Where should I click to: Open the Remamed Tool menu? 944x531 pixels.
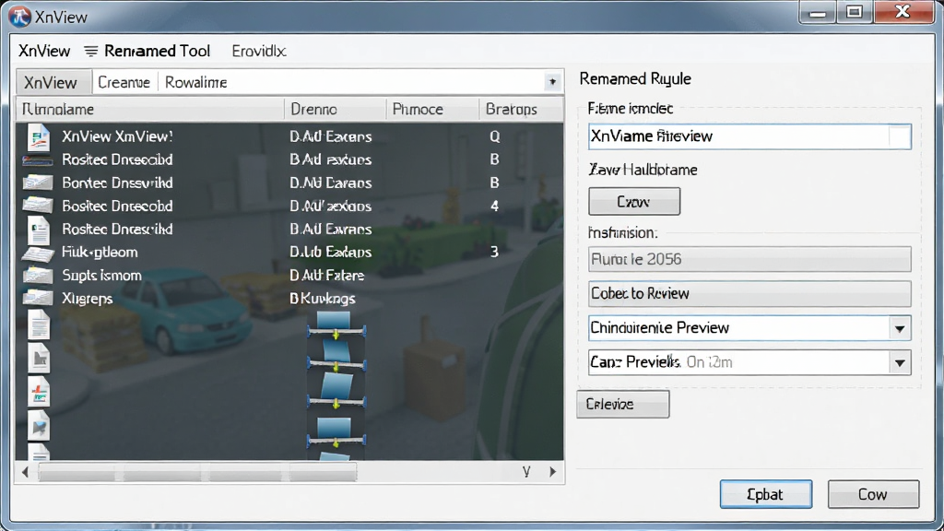[x=157, y=52]
